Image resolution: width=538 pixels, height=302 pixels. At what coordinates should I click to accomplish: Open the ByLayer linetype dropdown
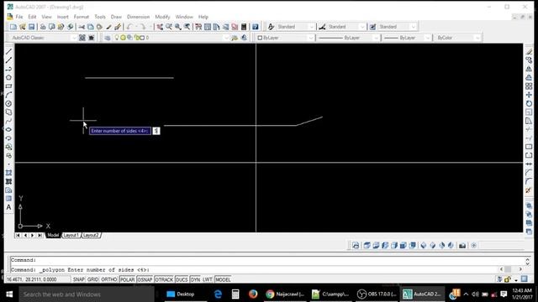tap(376, 38)
